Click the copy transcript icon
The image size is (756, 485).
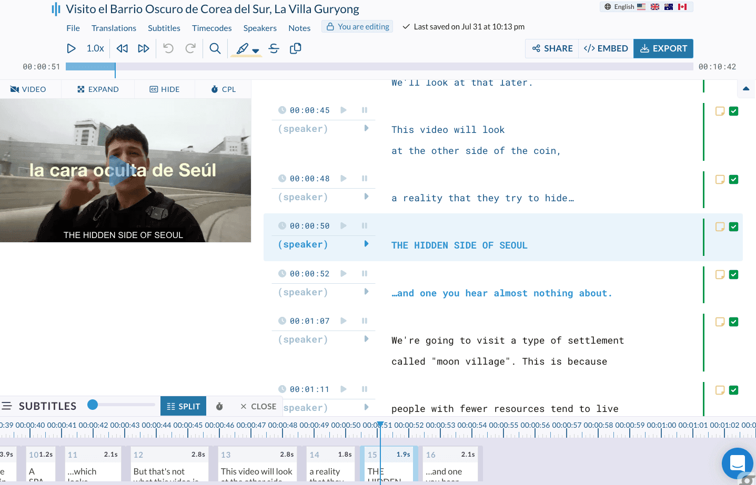click(x=296, y=48)
